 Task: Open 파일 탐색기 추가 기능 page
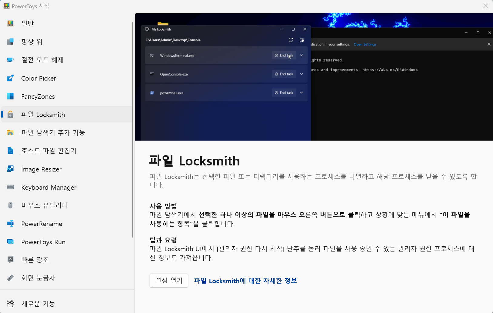pos(67,132)
